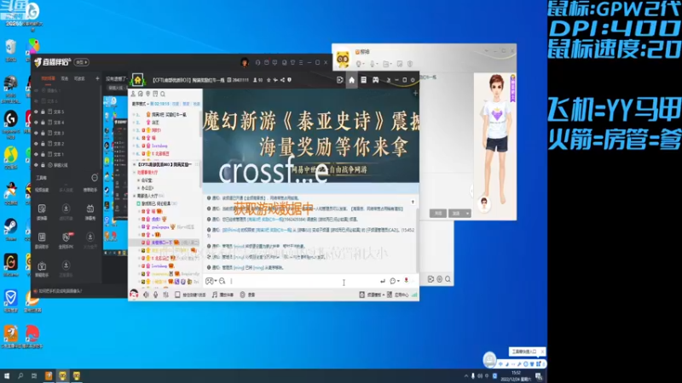Select the first scene tab in streaming app
Image resolution: width=682 pixels, height=383 pixels.
[48, 78]
